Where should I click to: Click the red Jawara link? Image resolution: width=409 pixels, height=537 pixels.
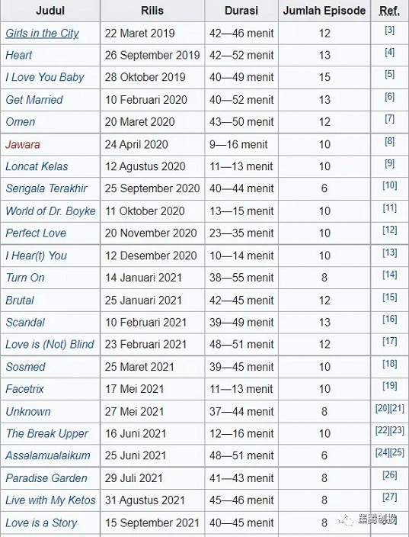[x=23, y=144]
